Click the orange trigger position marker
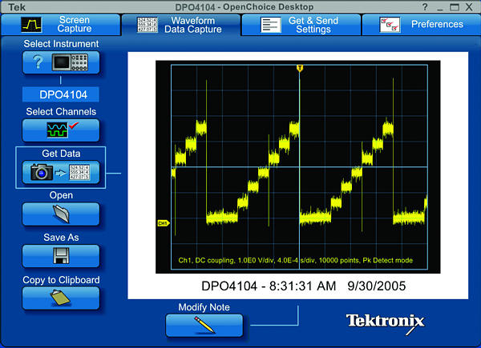 click(x=299, y=69)
